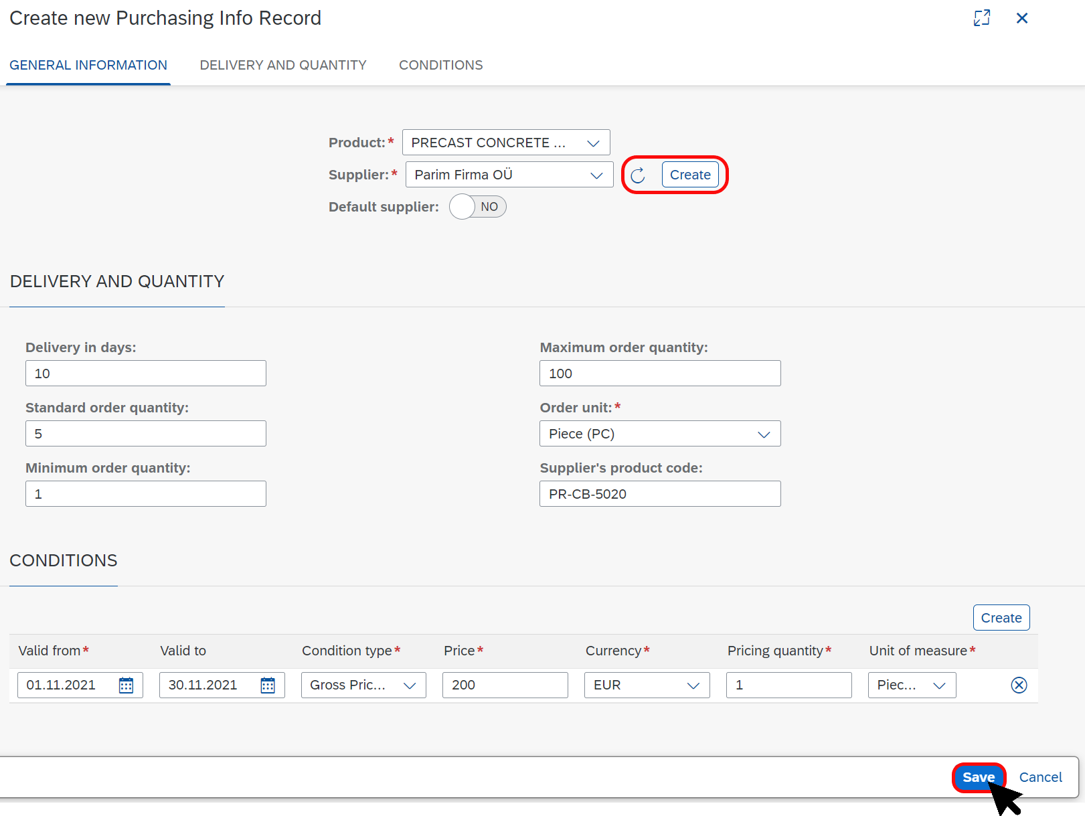Screen dimensions: 1085x816
Task: Open the Supplier dropdown list
Action: coord(596,175)
